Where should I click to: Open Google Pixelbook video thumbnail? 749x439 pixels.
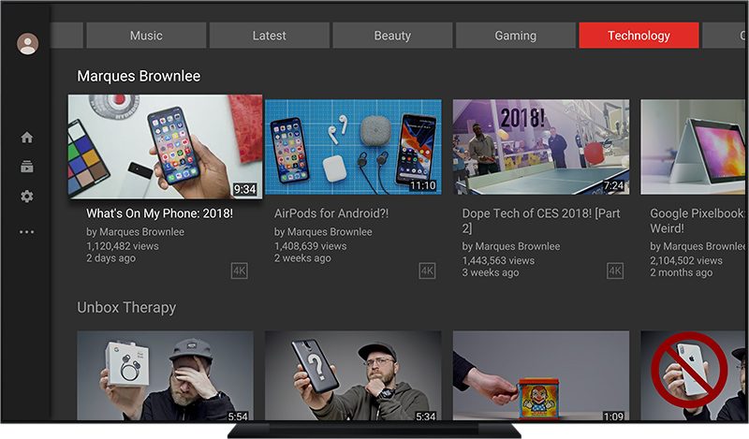point(693,147)
